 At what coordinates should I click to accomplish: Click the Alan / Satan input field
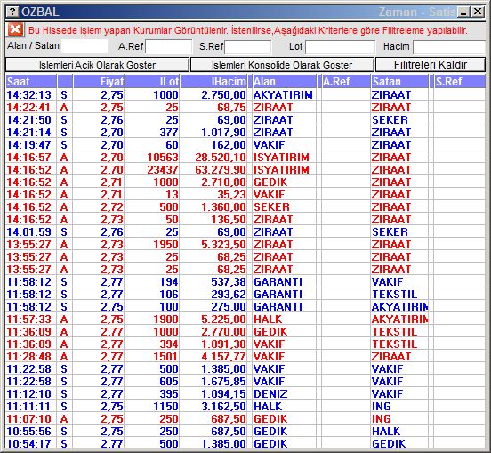(85, 46)
